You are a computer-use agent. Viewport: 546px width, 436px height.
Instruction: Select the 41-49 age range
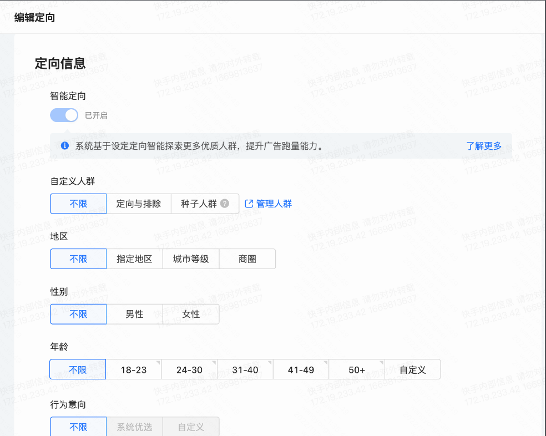coord(301,369)
